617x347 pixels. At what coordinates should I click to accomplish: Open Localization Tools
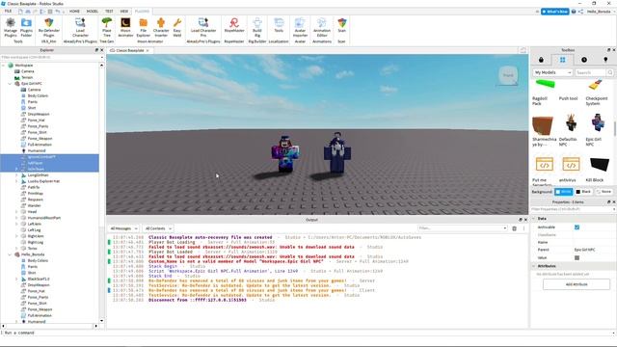(279, 26)
